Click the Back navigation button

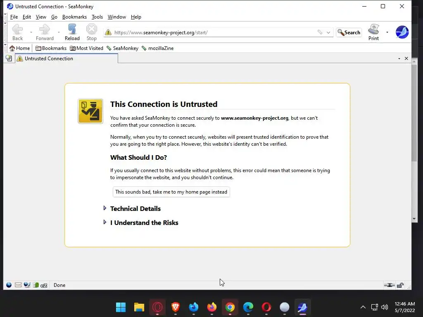click(x=17, y=32)
